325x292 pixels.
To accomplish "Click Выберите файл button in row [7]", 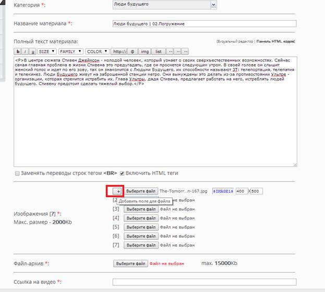I will pos(141,245).
